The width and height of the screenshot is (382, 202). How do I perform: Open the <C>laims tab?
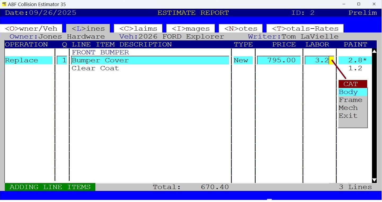[138, 28]
